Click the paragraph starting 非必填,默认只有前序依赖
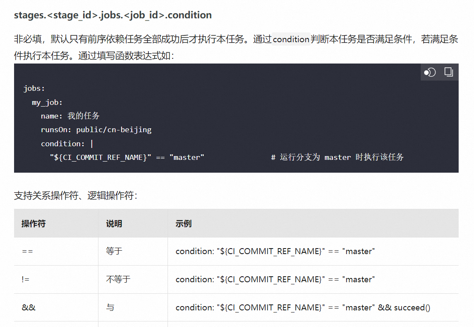Viewport: 474px width, 327px height. tap(236, 47)
